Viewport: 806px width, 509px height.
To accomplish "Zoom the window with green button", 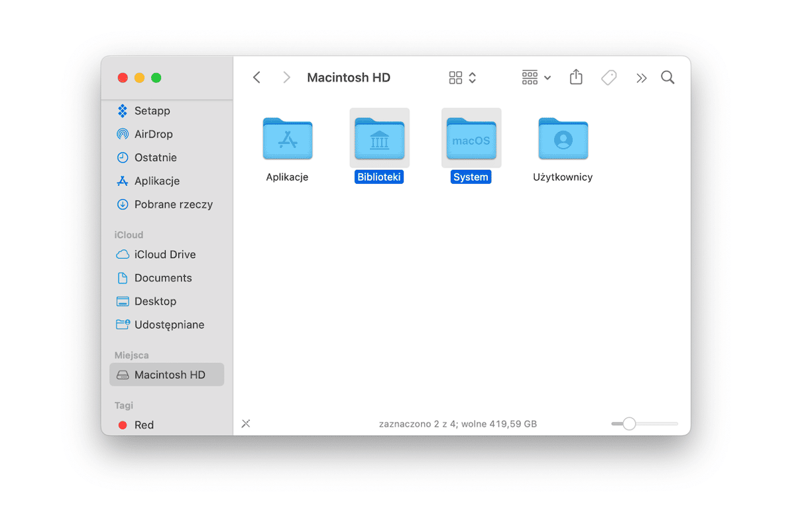I will [156, 78].
